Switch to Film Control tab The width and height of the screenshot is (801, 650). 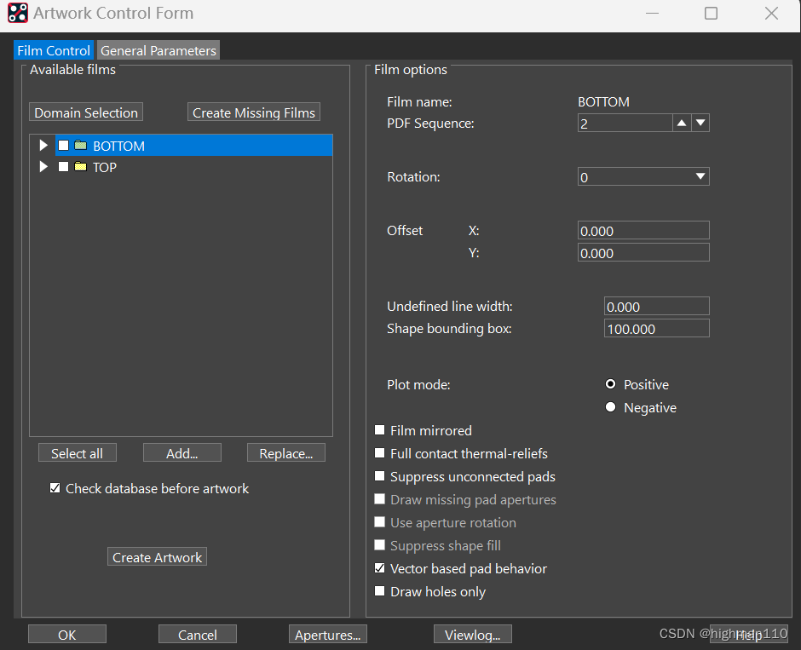tap(54, 51)
